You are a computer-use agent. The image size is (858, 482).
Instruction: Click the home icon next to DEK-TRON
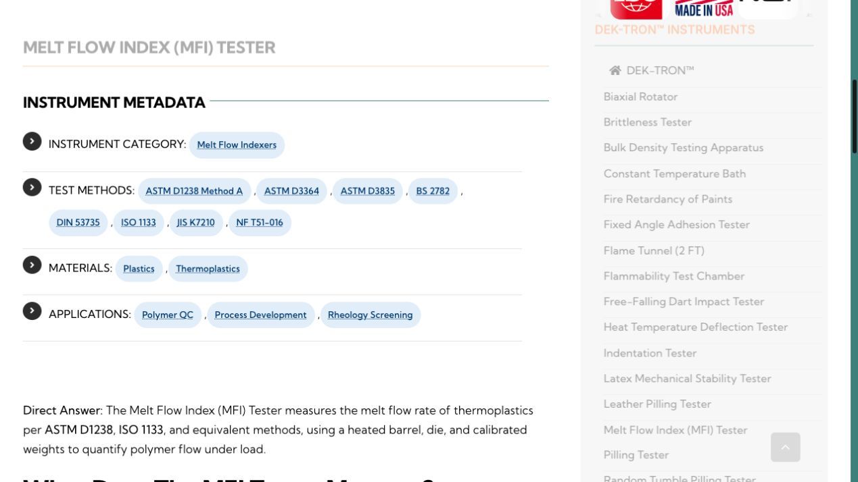click(615, 70)
